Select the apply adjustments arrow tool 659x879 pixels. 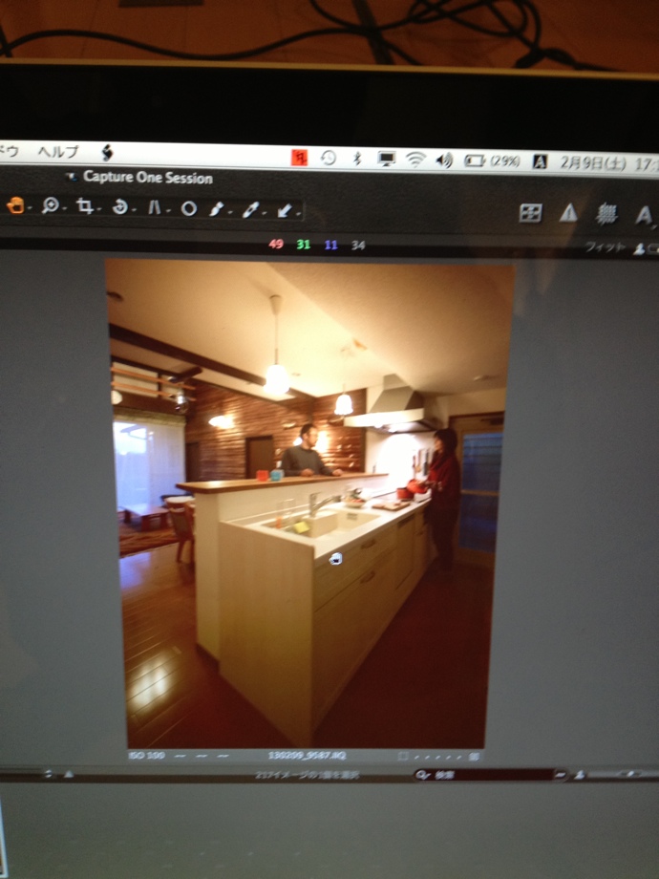coord(284,211)
